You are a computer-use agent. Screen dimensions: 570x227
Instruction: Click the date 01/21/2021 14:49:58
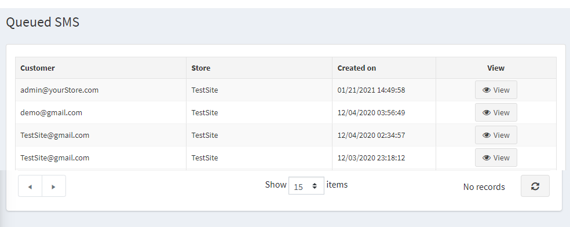pyautogui.click(x=371, y=90)
